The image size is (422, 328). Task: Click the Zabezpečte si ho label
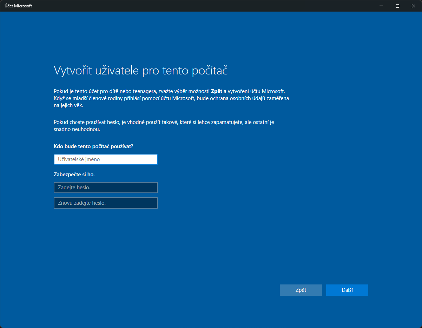coord(74,174)
